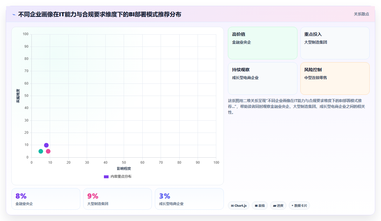Viewport: 381px width, 221px height.
Task: Click the icon inside the 数据卡片 tag
Action: coord(293,206)
